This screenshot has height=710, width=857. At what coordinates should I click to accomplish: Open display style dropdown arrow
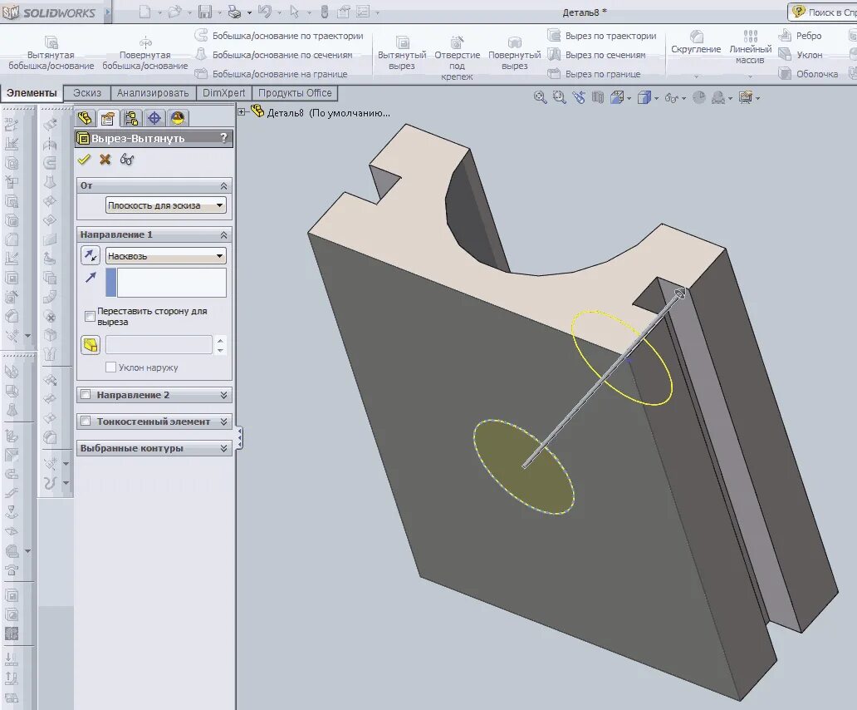[x=656, y=98]
